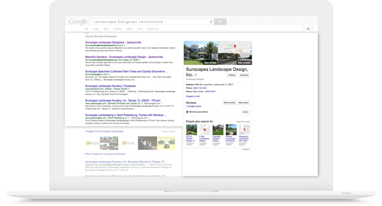This screenshot has height=206, width=382.
Task: Open Search tools
Action: pos(153,29)
